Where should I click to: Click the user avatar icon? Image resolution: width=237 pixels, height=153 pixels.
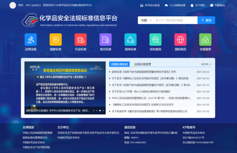pos(13,5)
